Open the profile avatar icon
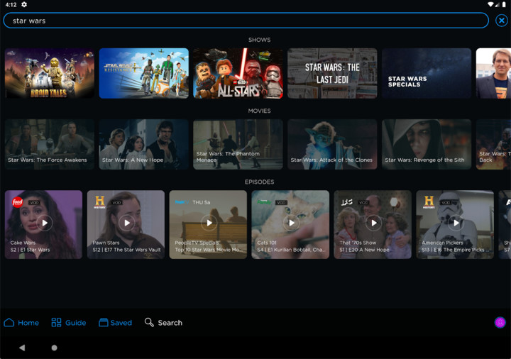511x359 pixels. point(500,322)
